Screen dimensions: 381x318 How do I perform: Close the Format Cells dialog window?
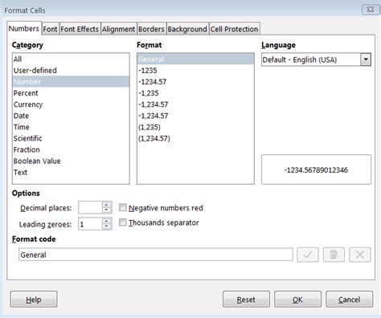coord(371,10)
